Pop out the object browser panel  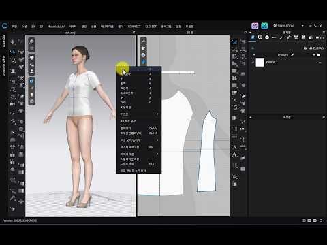(324, 33)
